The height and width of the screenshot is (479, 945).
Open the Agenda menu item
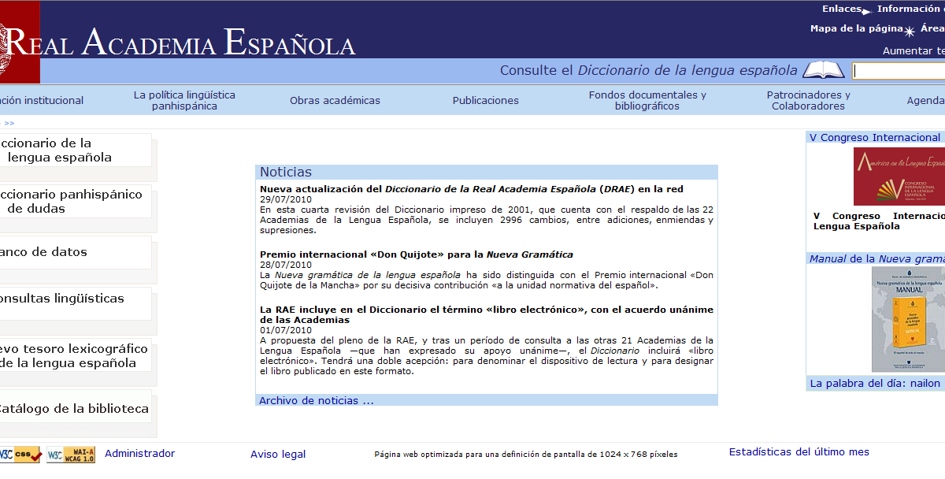click(926, 101)
